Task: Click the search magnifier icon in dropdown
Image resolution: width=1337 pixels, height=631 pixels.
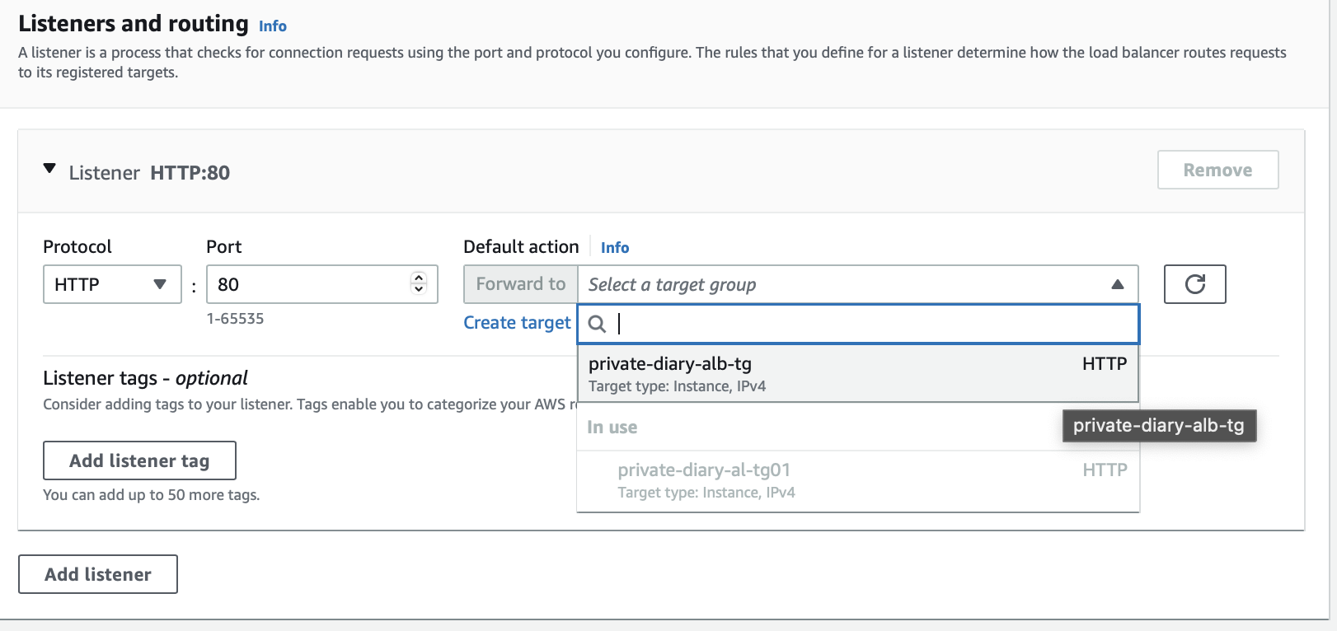Action: pyautogui.click(x=598, y=324)
